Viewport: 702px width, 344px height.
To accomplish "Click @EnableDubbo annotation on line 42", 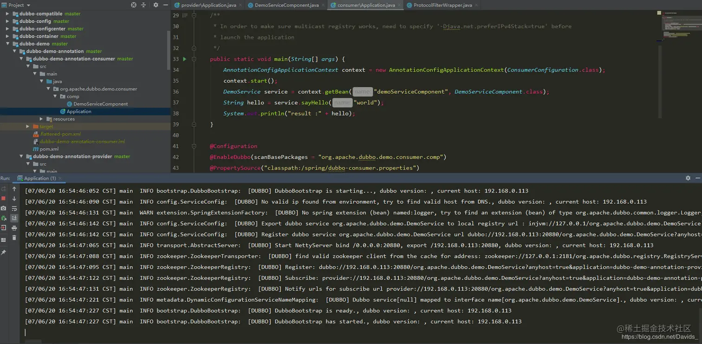I will (x=231, y=157).
